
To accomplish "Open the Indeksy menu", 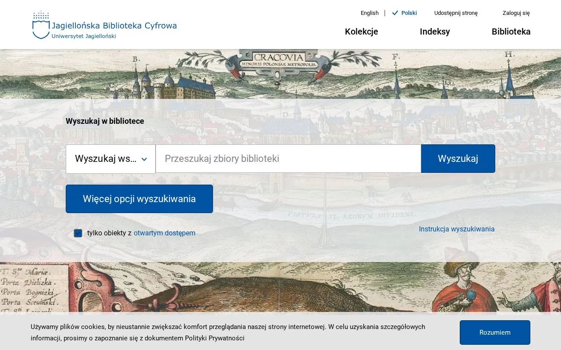I will pyautogui.click(x=435, y=31).
